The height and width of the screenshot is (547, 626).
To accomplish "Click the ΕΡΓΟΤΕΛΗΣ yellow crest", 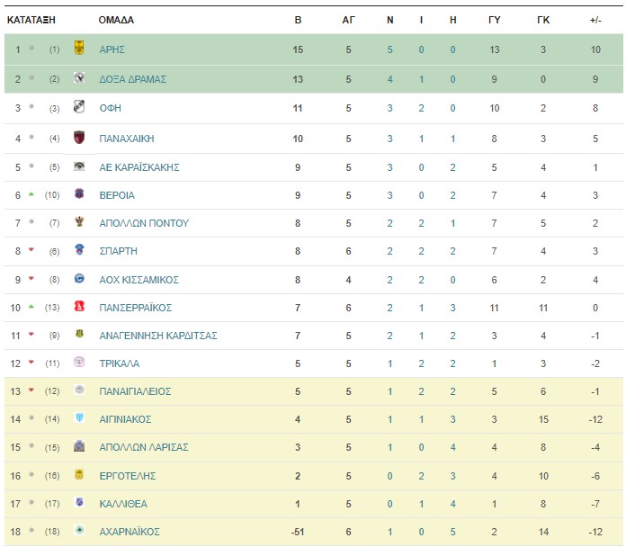I will coord(79,474).
